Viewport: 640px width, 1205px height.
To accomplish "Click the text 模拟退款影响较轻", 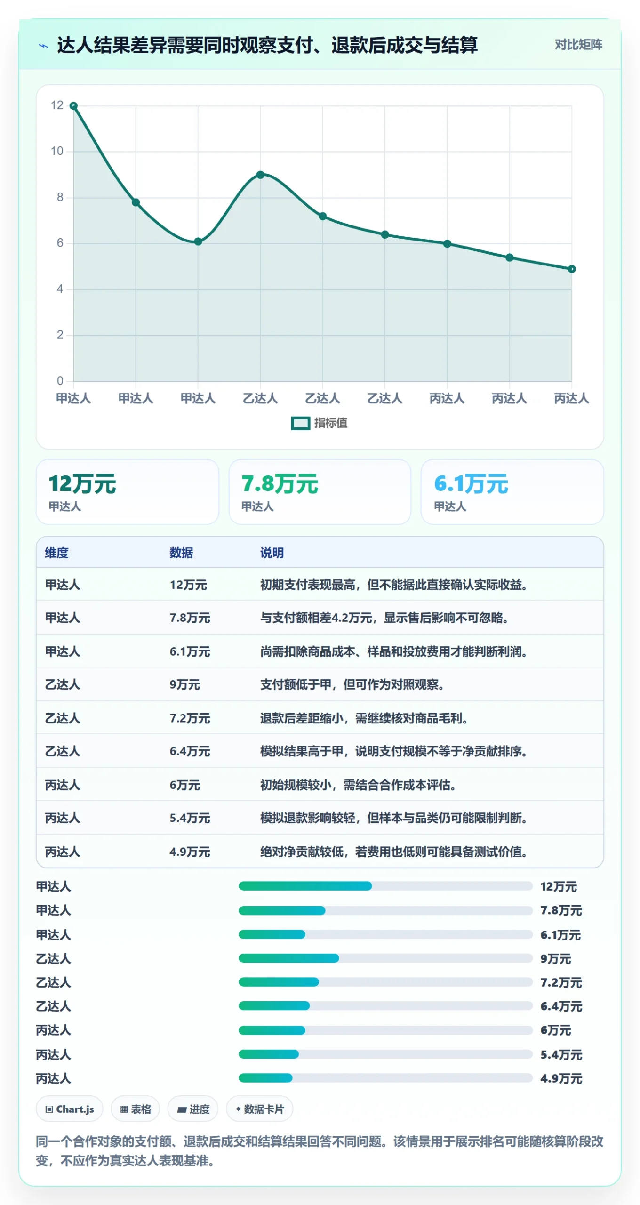I will (x=307, y=819).
